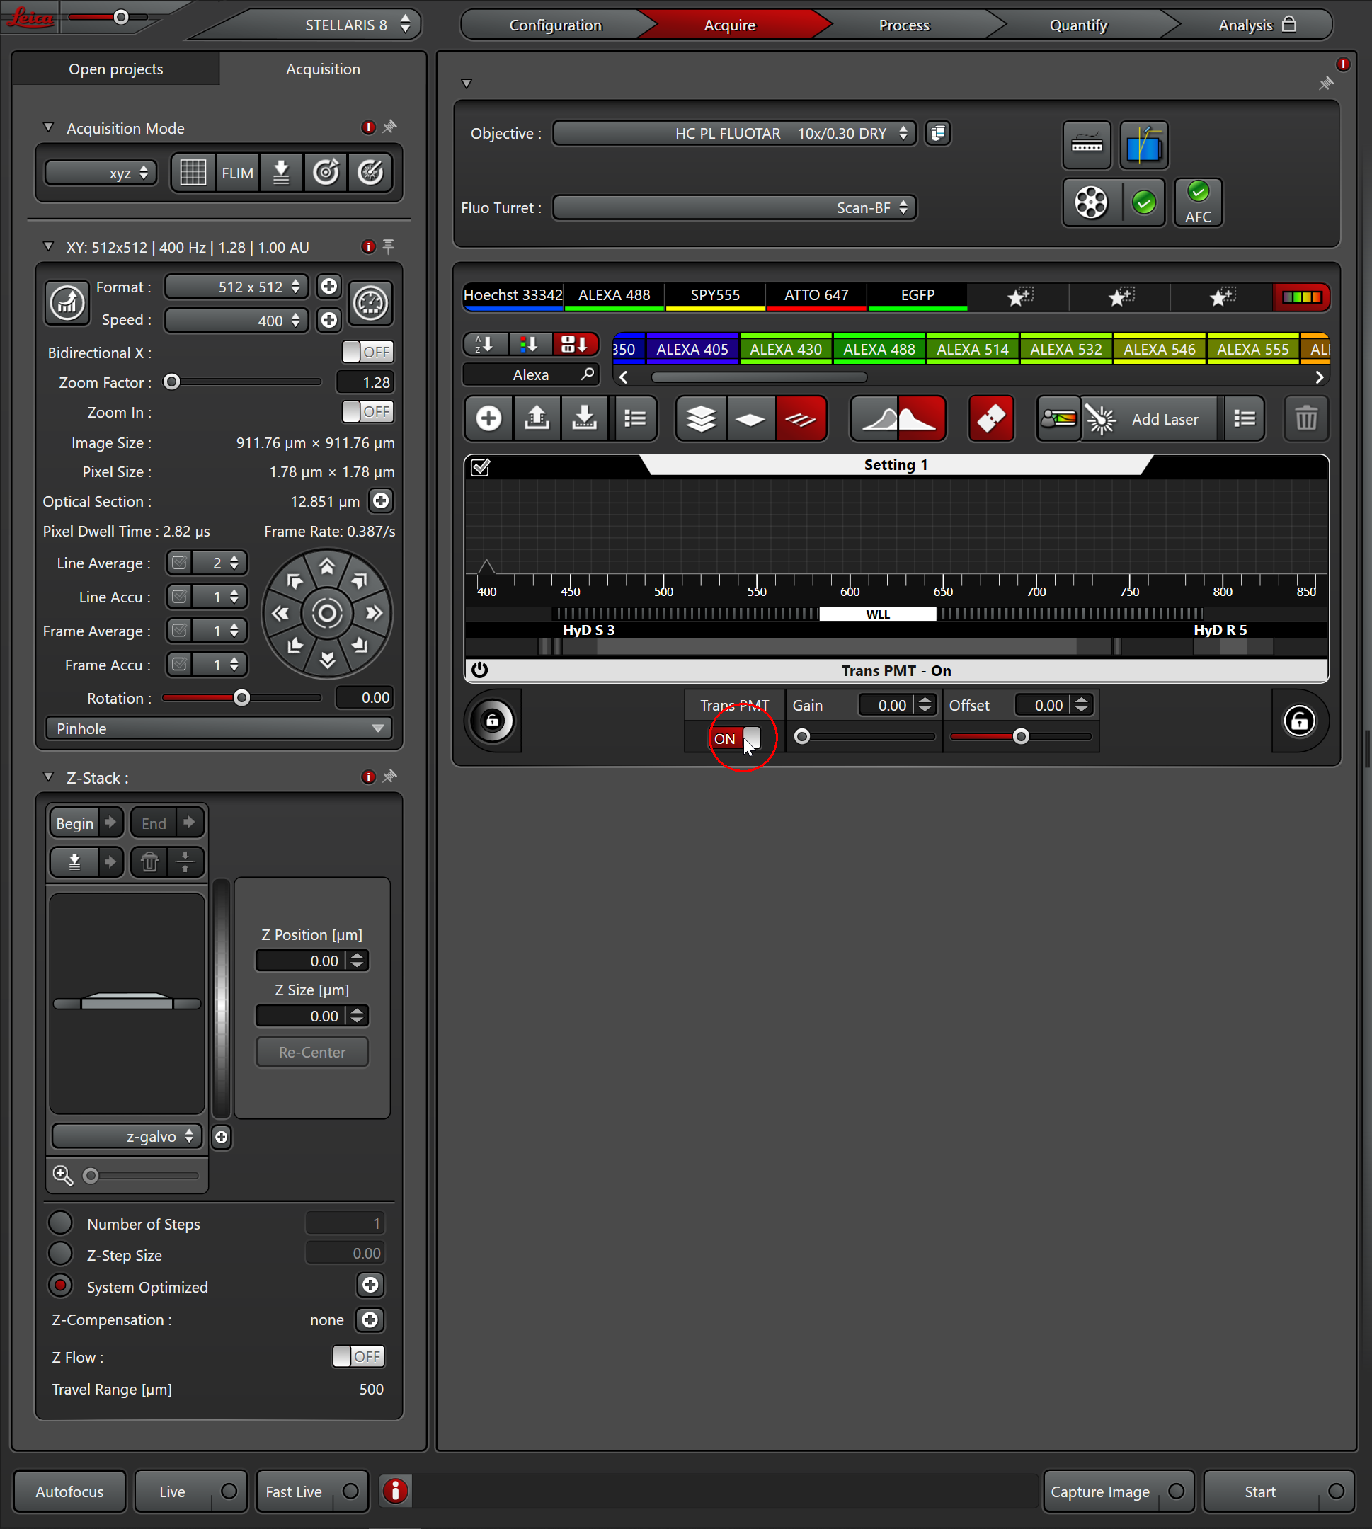Click the Capture Image button
The width and height of the screenshot is (1372, 1529).
tap(1118, 1491)
